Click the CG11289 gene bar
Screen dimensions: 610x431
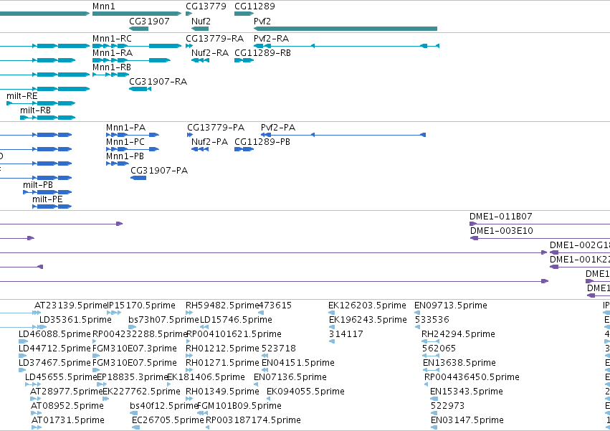(244, 14)
